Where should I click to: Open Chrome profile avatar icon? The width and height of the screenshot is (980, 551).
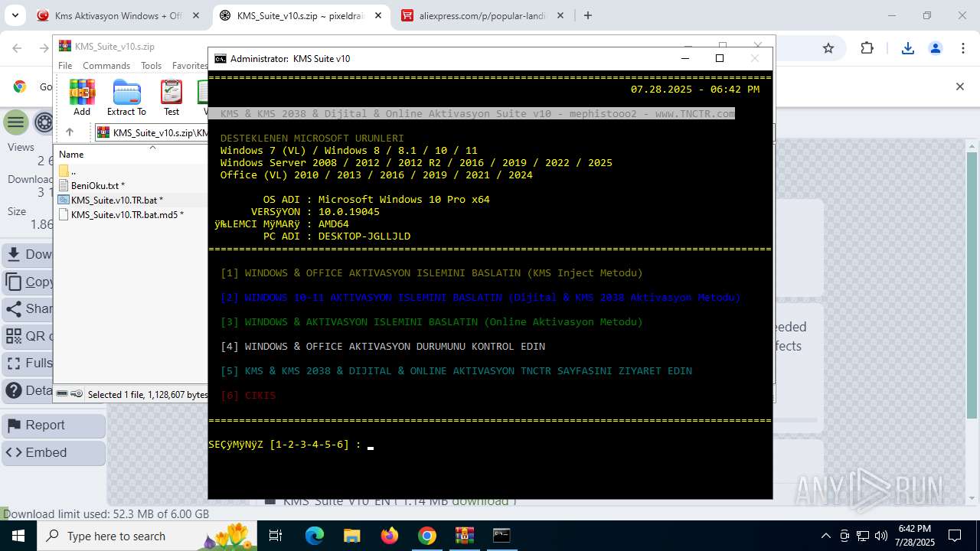tap(935, 48)
